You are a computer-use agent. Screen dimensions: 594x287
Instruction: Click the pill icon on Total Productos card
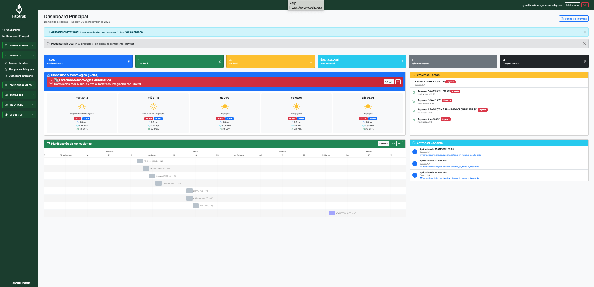[128, 61]
